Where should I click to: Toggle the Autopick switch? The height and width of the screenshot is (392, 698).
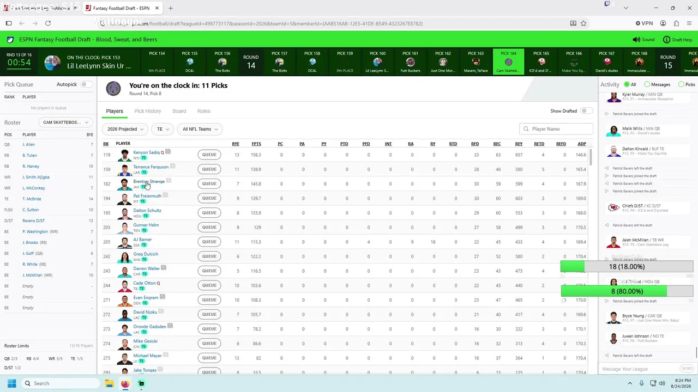86,84
